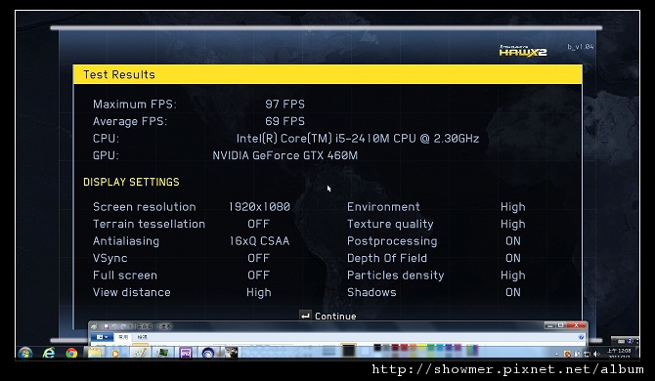This screenshot has width=655, height=381.
Task: Click the Particles density High value
Action: 513,275
